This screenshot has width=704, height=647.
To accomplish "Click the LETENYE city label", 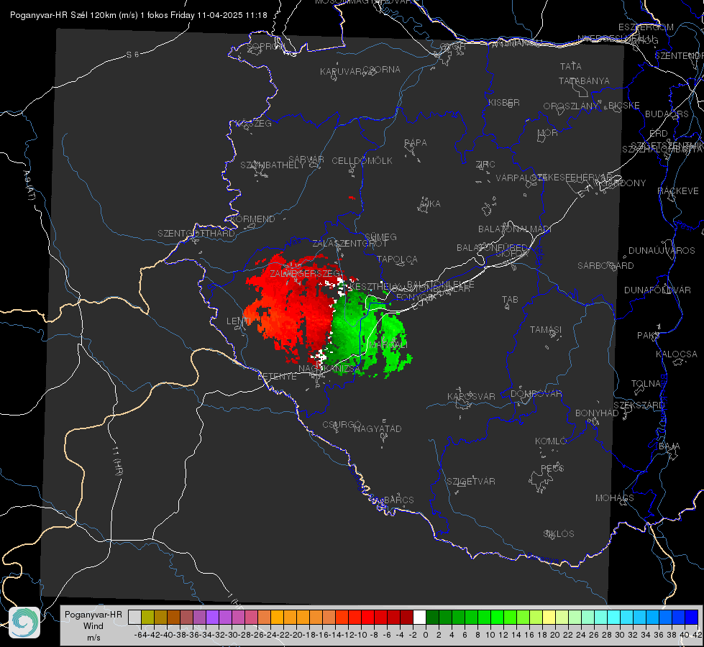I will (277, 377).
